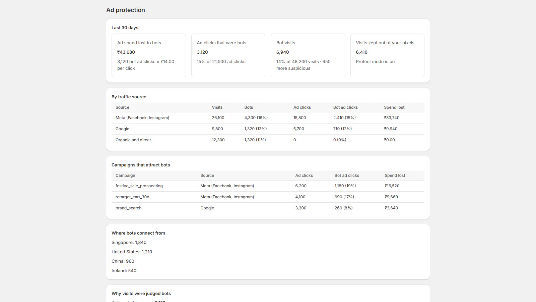Click the 'Ireland: 540' entry
The height and width of the screenshot is (302, 536).
pyautogui.click(x=124, y=270)
